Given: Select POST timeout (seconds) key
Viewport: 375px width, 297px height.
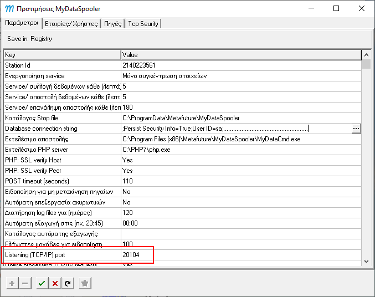Looking at the screenshot, I should click(62, 181).
